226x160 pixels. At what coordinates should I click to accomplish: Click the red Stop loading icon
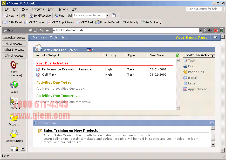click(216, 30)
